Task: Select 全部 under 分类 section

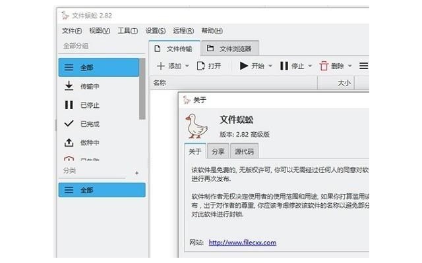Action: pyautogui.click(x=102, y=190)
